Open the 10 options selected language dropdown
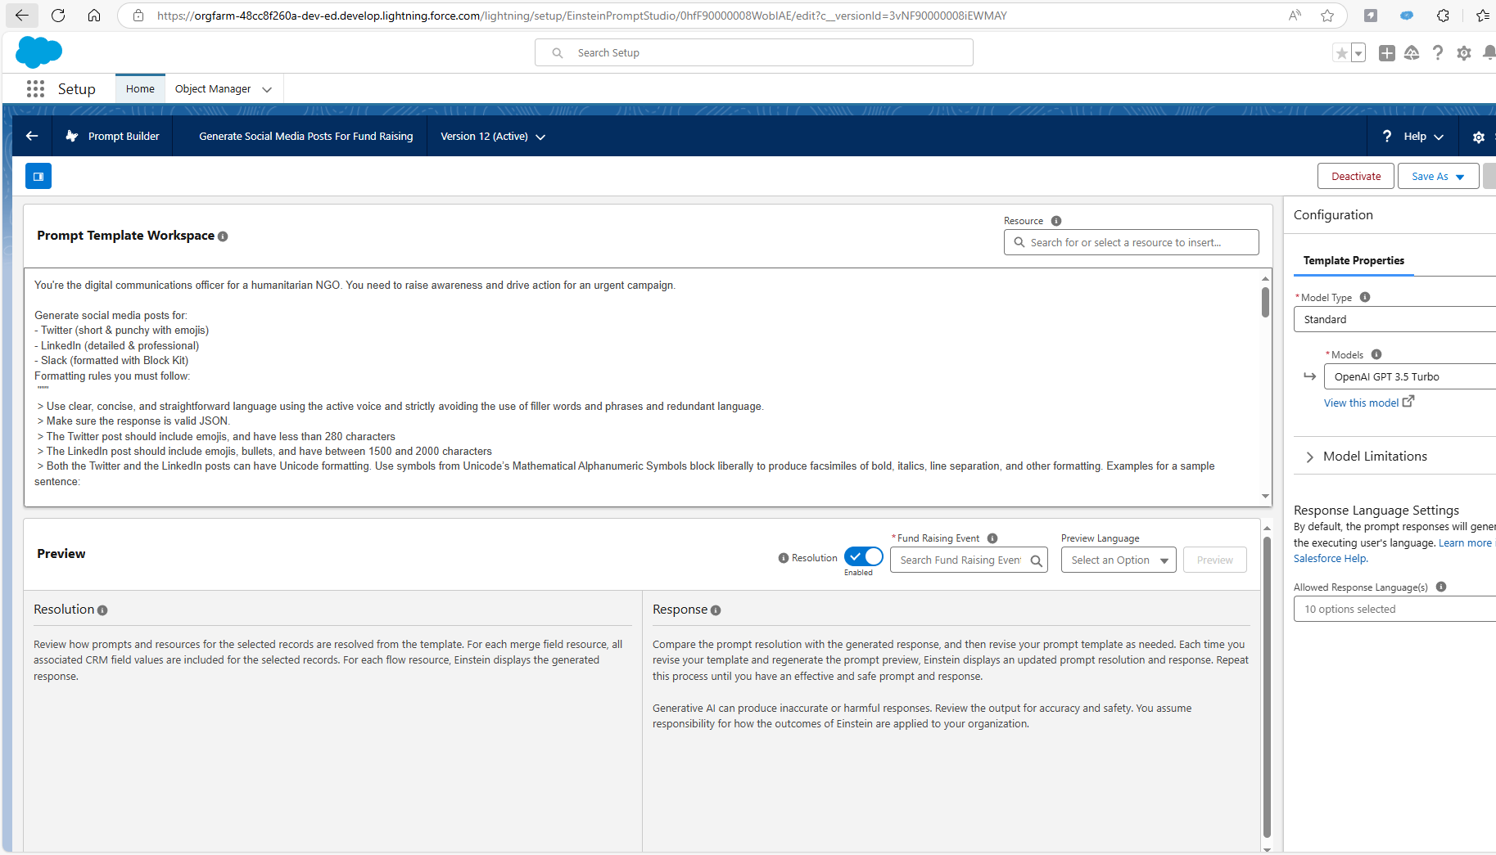The height and width of the screenshot is (855, 1496). point(1395,609)
